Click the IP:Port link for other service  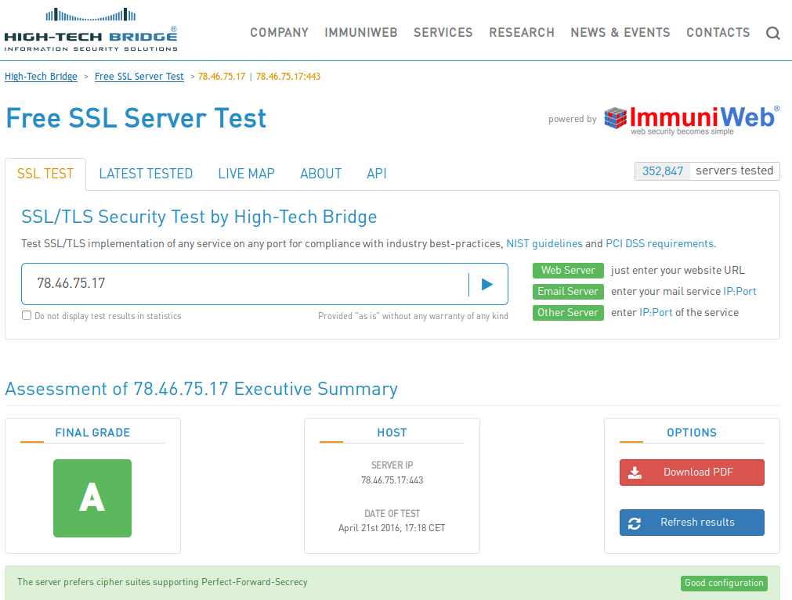(656, 313)
